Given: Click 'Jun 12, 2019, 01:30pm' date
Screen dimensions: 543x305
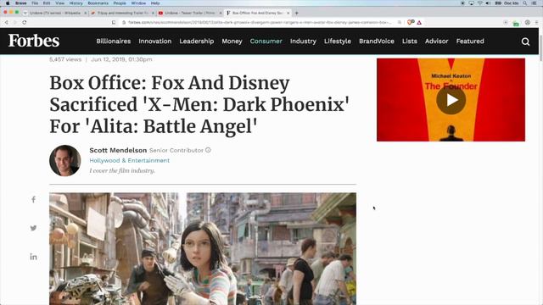Looking at the screenshot, I should click(121, 59).
